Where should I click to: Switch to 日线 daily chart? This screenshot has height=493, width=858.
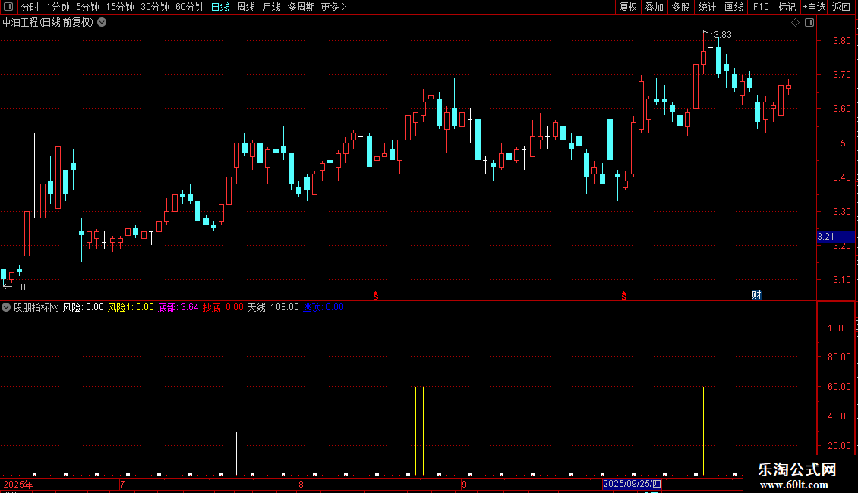click(x=220, y=7)
